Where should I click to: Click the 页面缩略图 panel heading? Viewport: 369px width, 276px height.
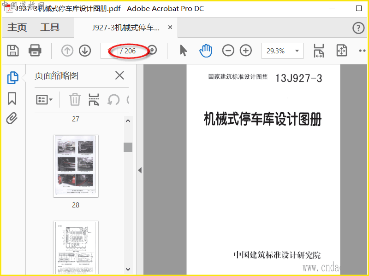[x=56, y=76]
